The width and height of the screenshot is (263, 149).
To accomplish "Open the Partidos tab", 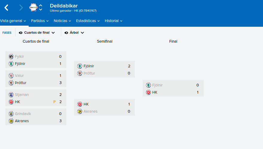I will 40,21.
